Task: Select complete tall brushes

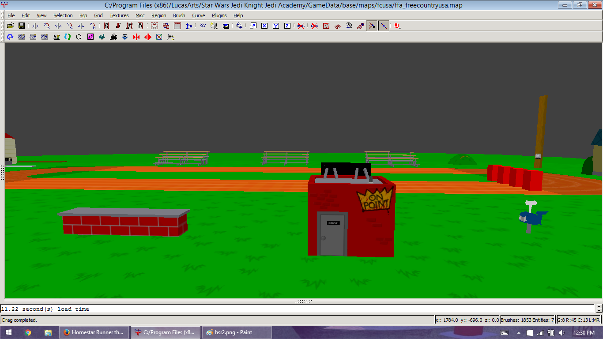Action: pos(106,26)
